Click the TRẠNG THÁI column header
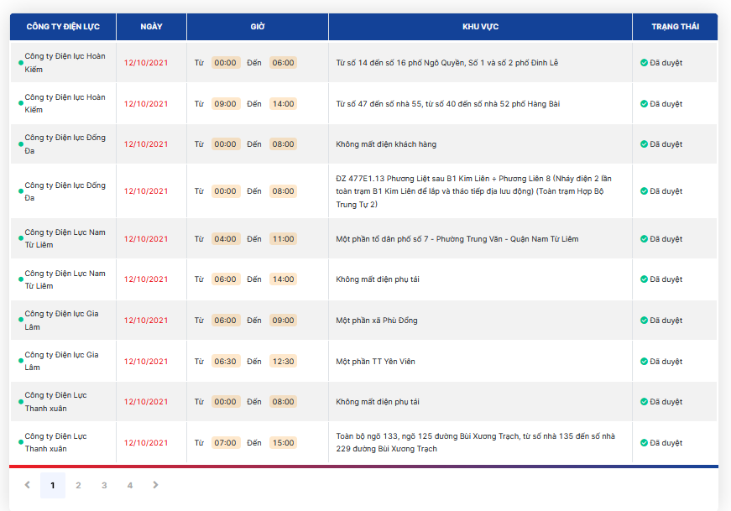The height and width of the screenshot is (511, 731). pyautogui.click(x=675, y=27)
